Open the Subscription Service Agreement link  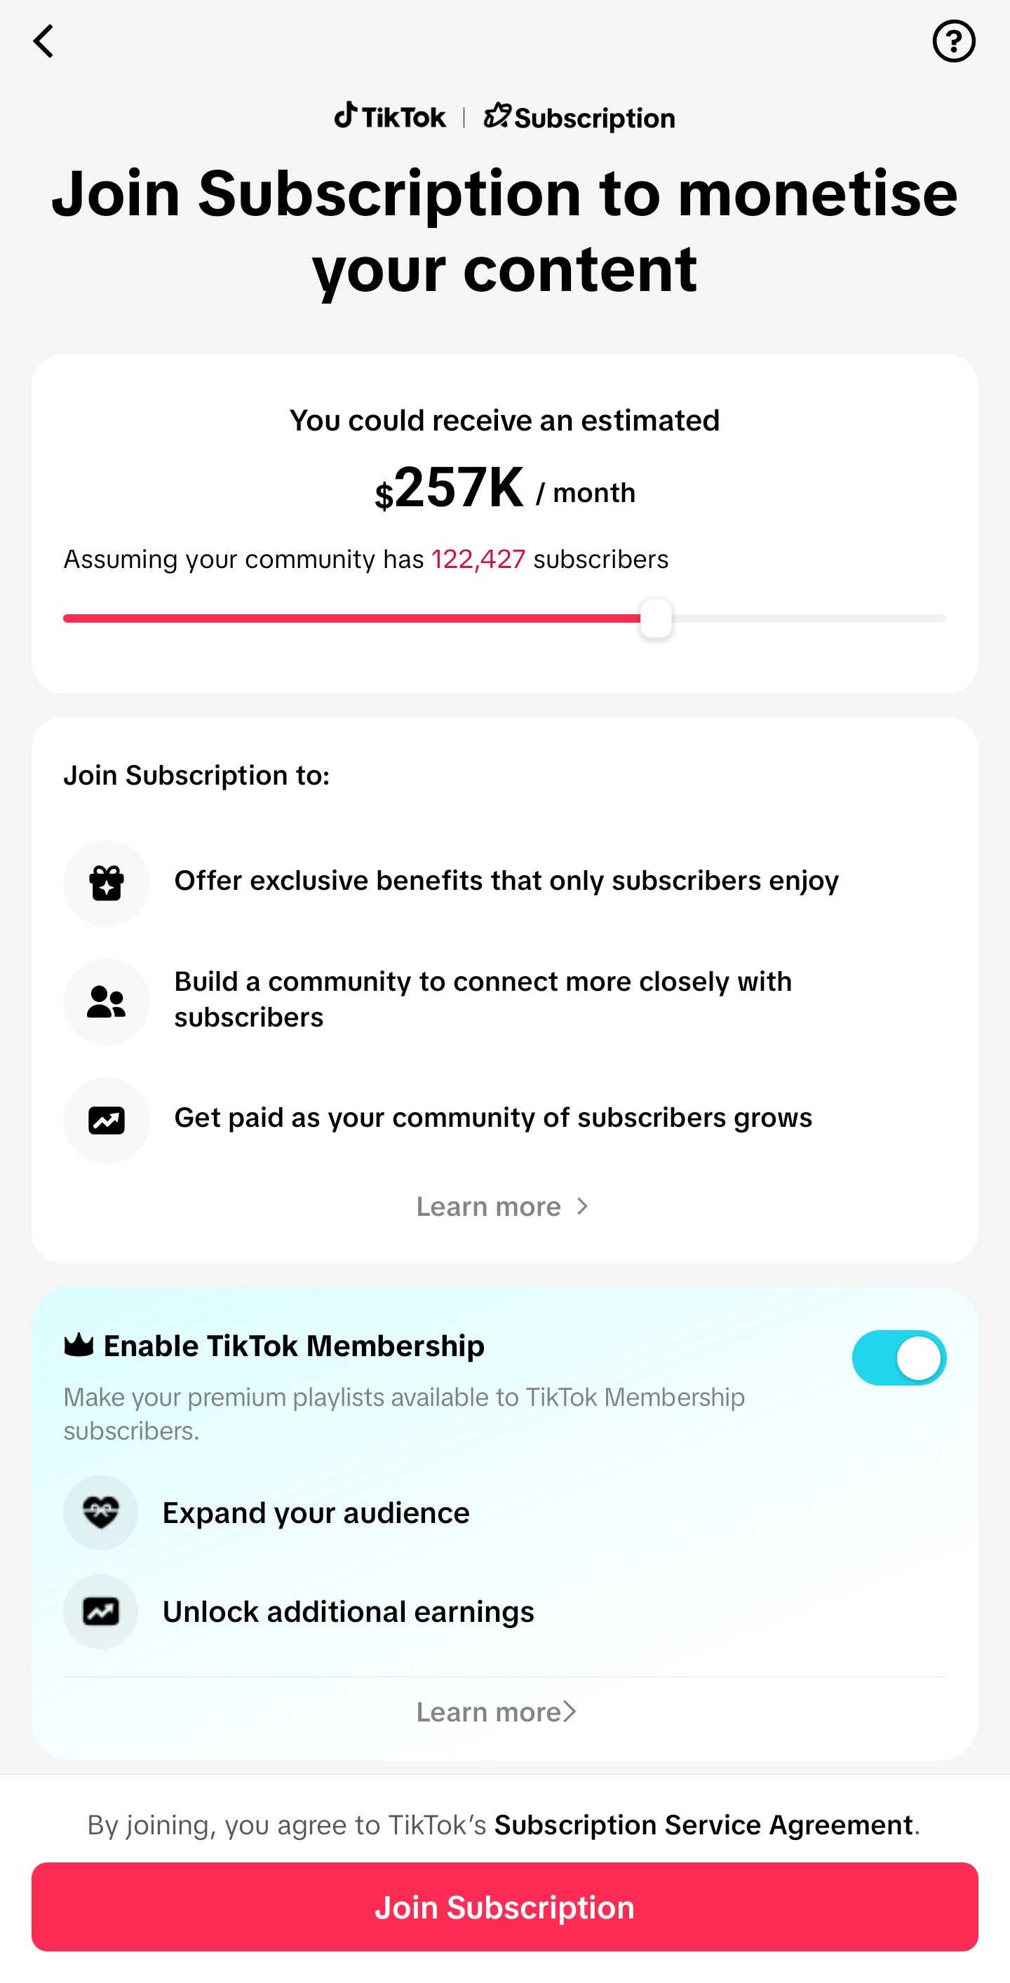703,1825
